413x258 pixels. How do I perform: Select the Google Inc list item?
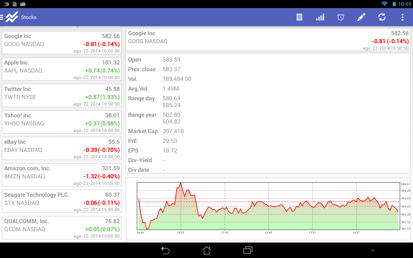tap(62, 43)
